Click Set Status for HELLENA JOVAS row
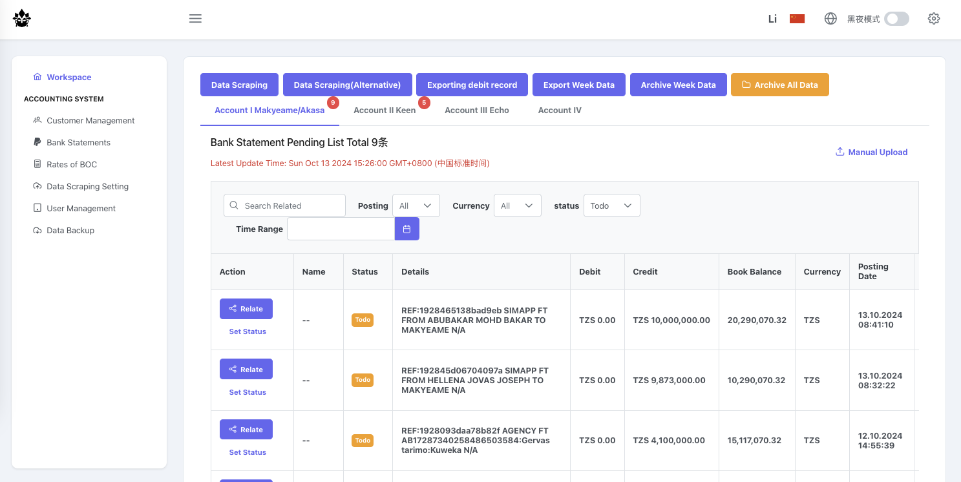Image resolution: width=961 pixels, height=482 pixels. tap(248, 392)
